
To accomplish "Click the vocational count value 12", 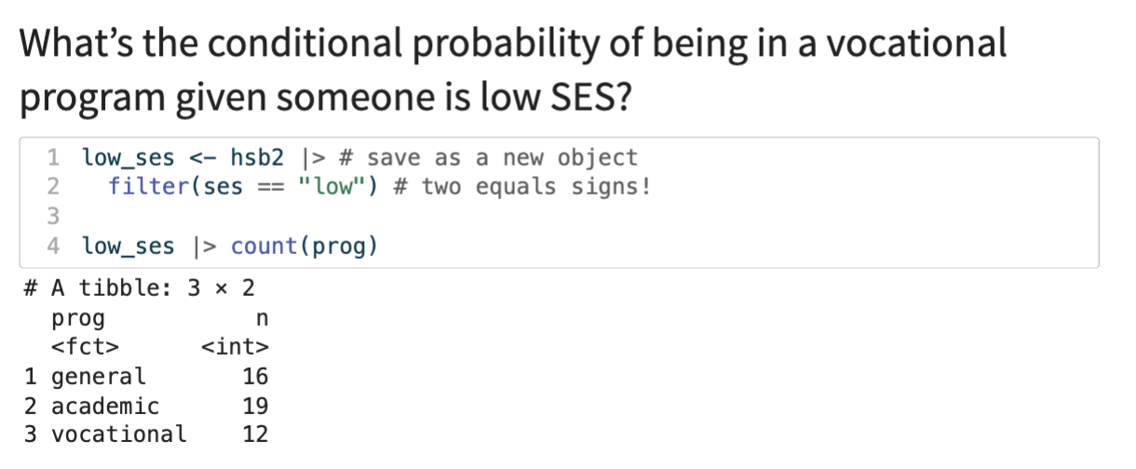I will [x=254, y=435].
